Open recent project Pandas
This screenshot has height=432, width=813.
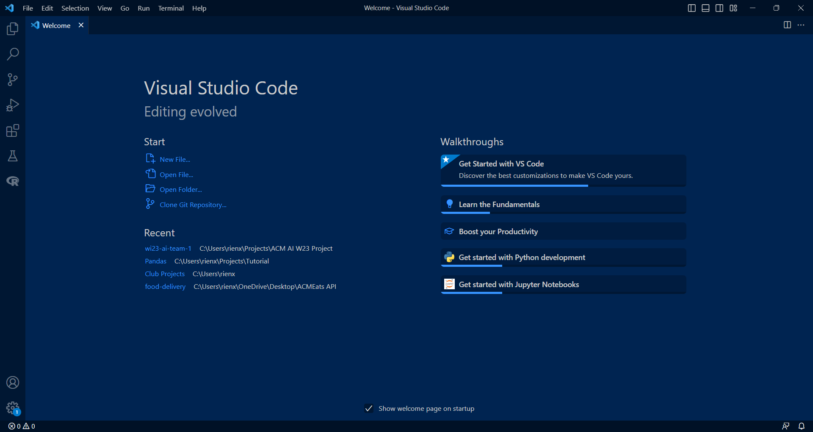click(156, 261)
